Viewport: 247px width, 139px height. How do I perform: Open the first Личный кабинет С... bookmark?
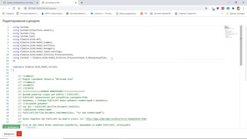[x=27, y=14]
